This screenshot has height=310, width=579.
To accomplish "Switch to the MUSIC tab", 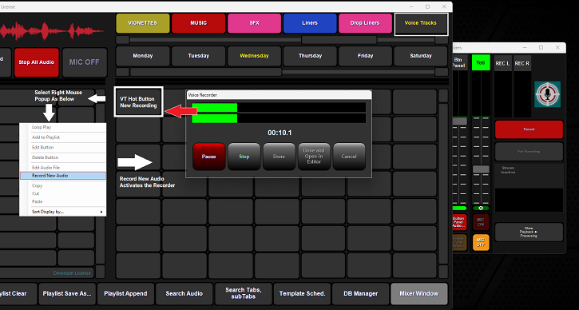I will click(x=198, y=23).
